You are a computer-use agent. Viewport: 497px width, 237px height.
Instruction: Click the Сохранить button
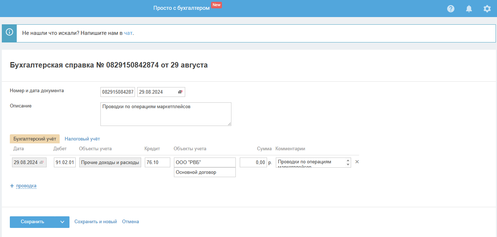(x=32, y=222)
